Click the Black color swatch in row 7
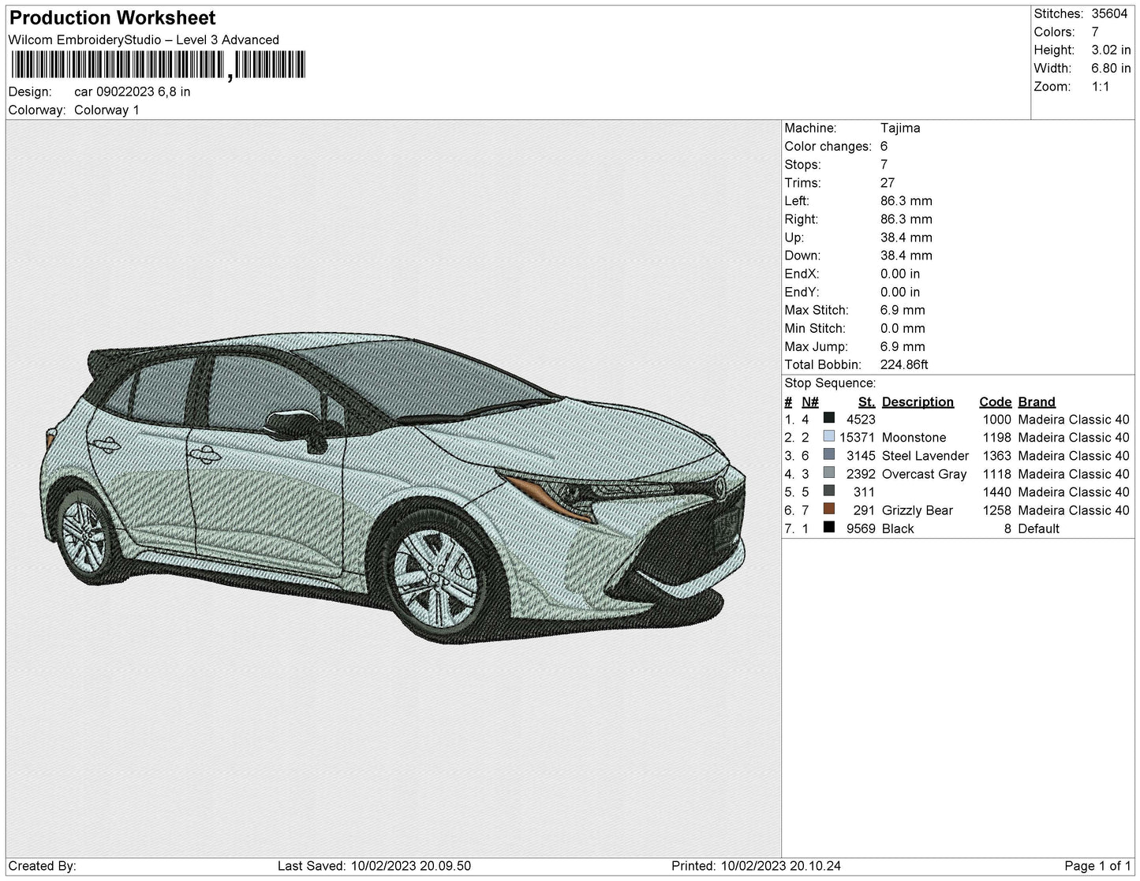Image resolution: width=1140 pixels, height=881 pixels. 828,528
